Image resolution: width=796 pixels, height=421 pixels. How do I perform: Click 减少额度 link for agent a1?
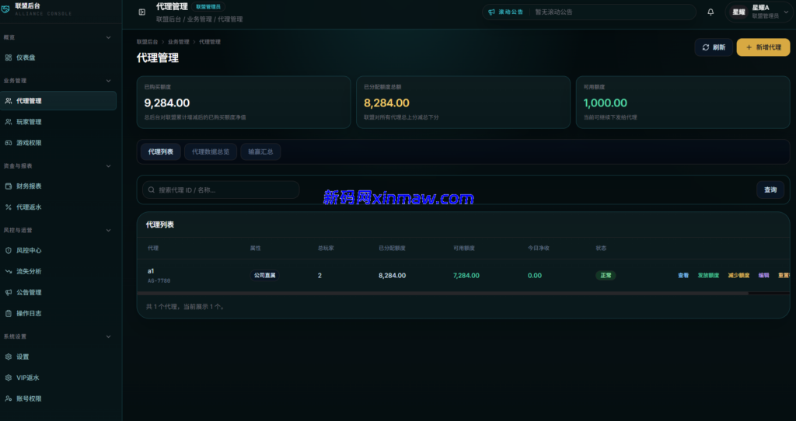pos(738,276)
